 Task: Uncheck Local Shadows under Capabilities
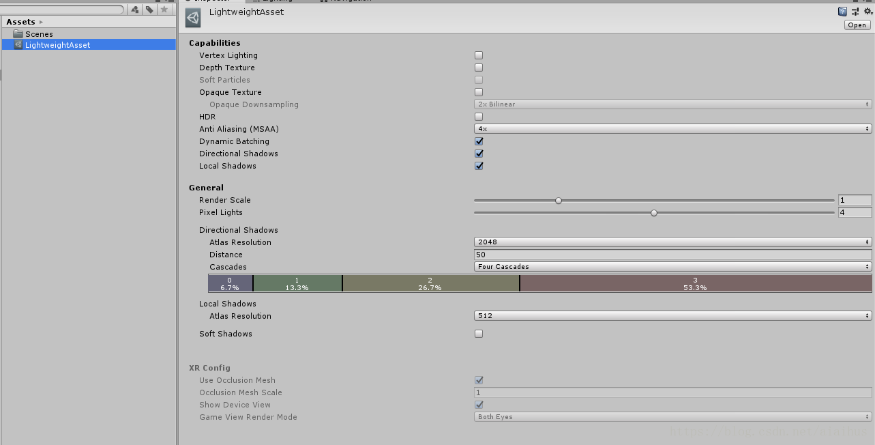[x=479, y=166]
